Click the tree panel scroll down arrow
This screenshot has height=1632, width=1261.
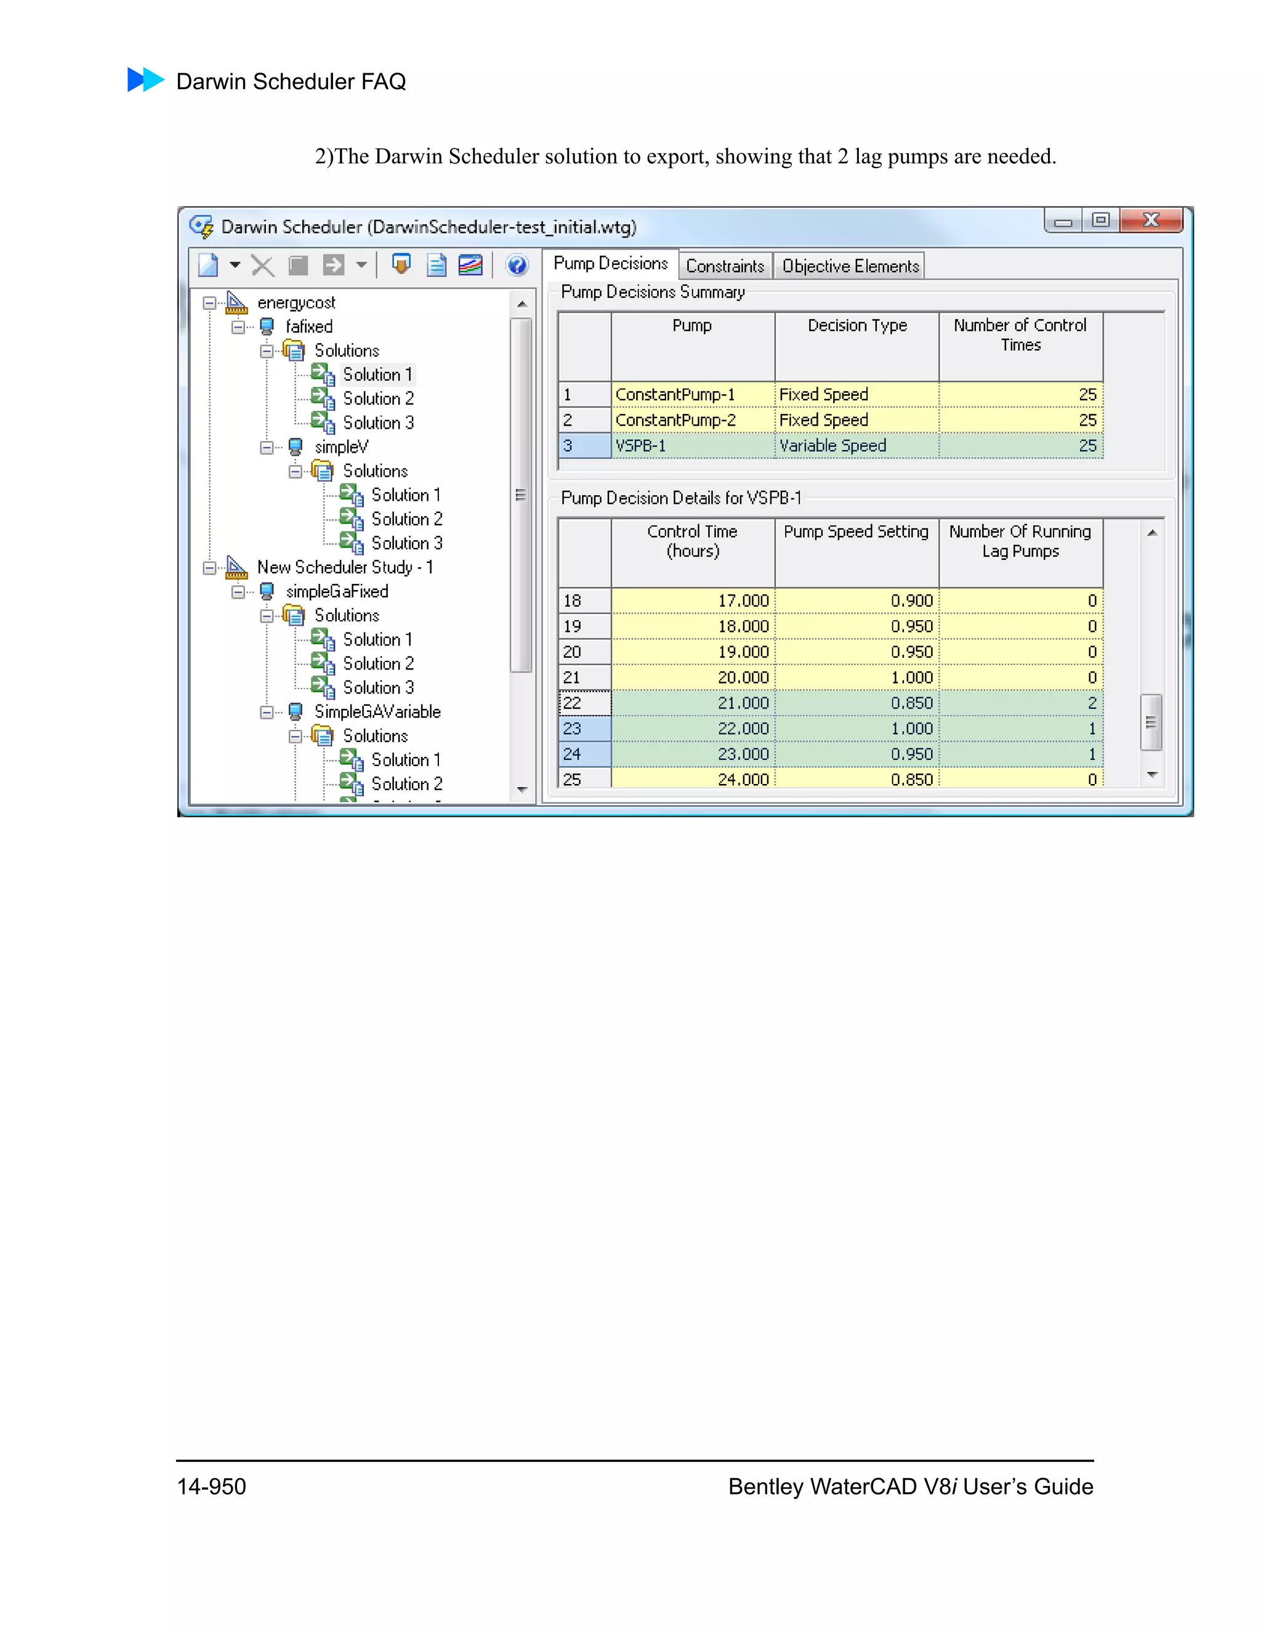pyautogui.click(x=522, y=790)
